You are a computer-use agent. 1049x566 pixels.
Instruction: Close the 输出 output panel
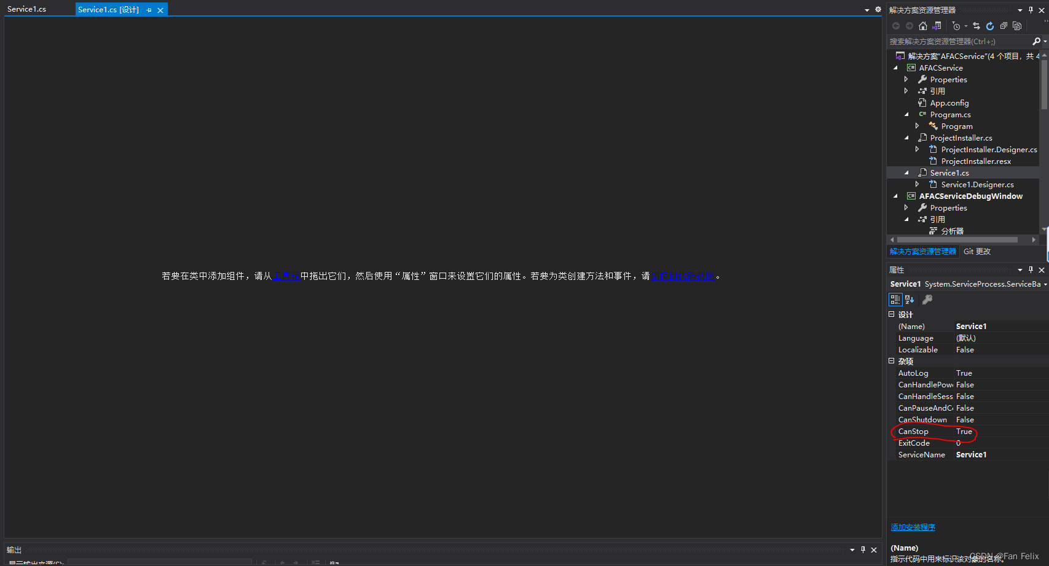coord(874,549)
